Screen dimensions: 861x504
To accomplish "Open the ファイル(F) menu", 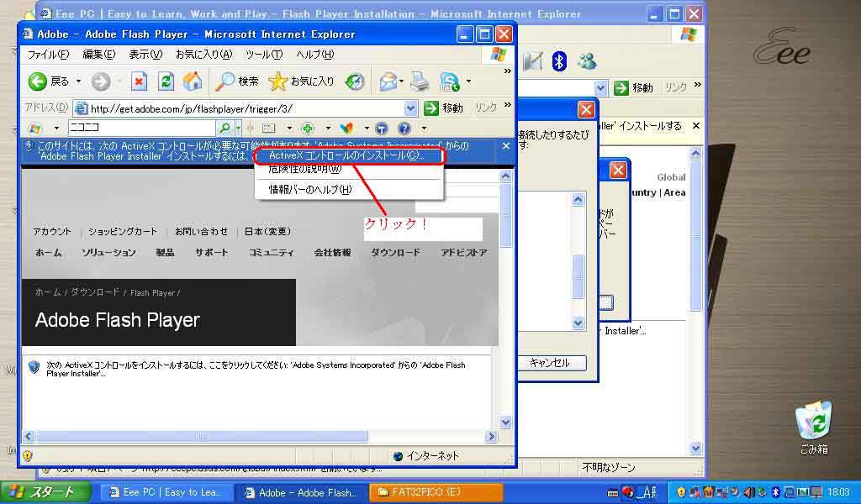I will (x=48, y=55).
